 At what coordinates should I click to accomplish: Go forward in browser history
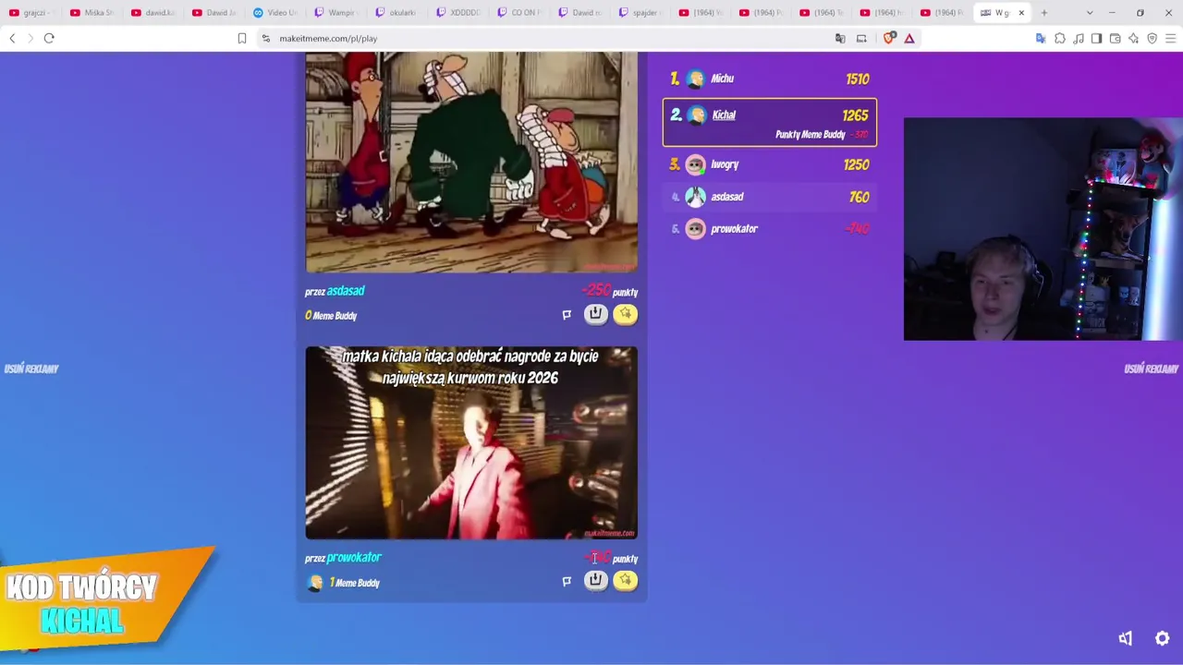(30, 38)
